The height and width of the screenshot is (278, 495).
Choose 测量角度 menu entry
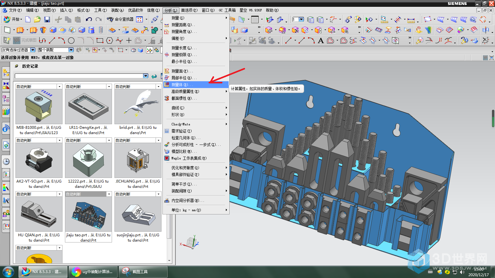[x=196, y=32]
